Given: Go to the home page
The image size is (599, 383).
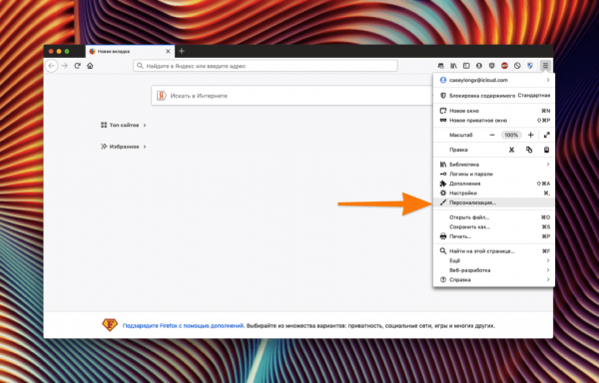Looking at the screenshot, I should tap(90, 66).
